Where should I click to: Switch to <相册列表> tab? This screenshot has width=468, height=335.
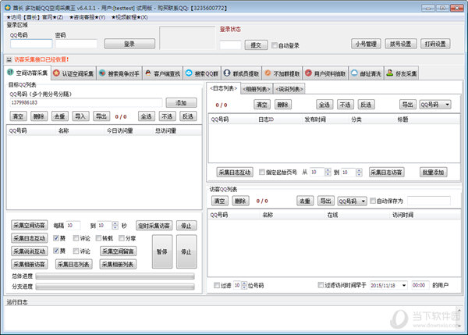(x=257, y=89)
